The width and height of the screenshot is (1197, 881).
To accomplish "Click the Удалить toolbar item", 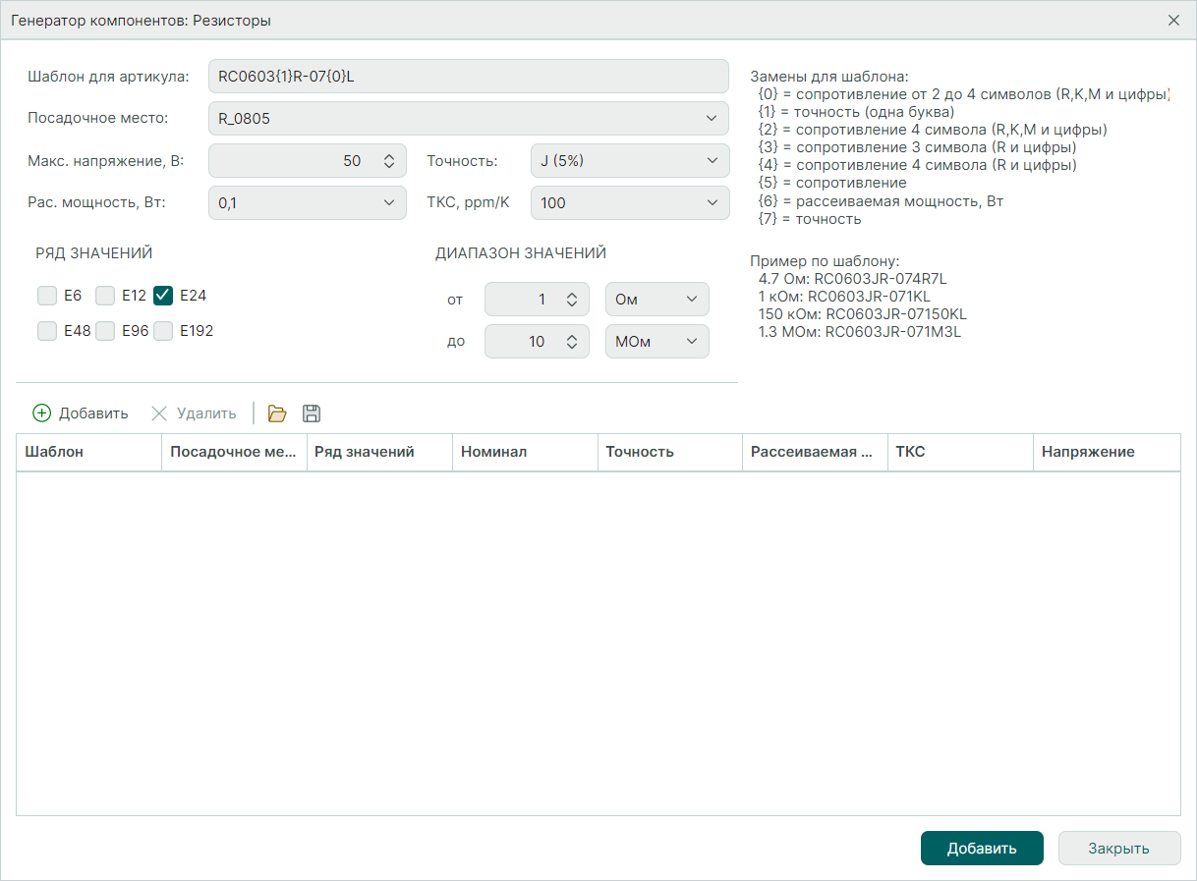I will [x=194, y=413].
